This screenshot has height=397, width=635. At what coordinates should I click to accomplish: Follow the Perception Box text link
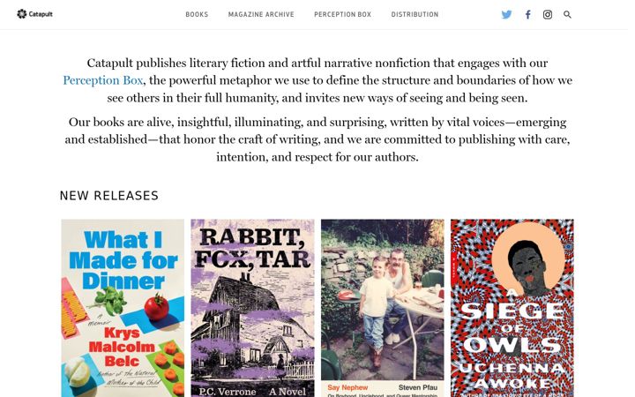103,80
